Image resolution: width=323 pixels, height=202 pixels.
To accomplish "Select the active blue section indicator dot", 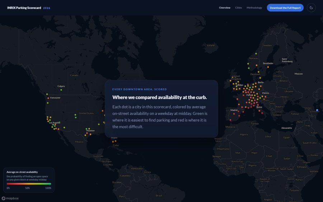I will [317, 110].
